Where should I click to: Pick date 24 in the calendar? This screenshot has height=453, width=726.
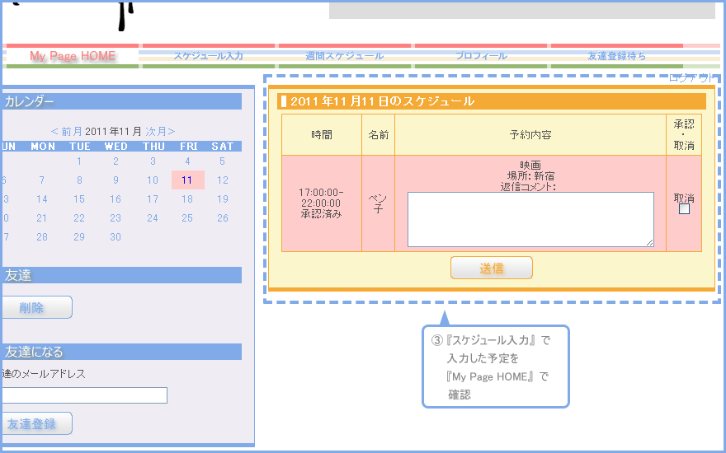152,218
